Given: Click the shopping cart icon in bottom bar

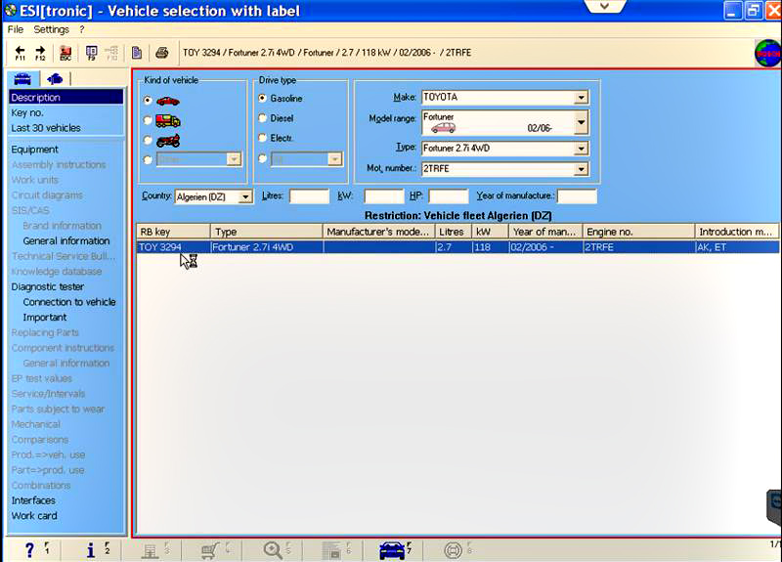Looking at the screenshot, I should pyautogui.click(x=210, y=550).
